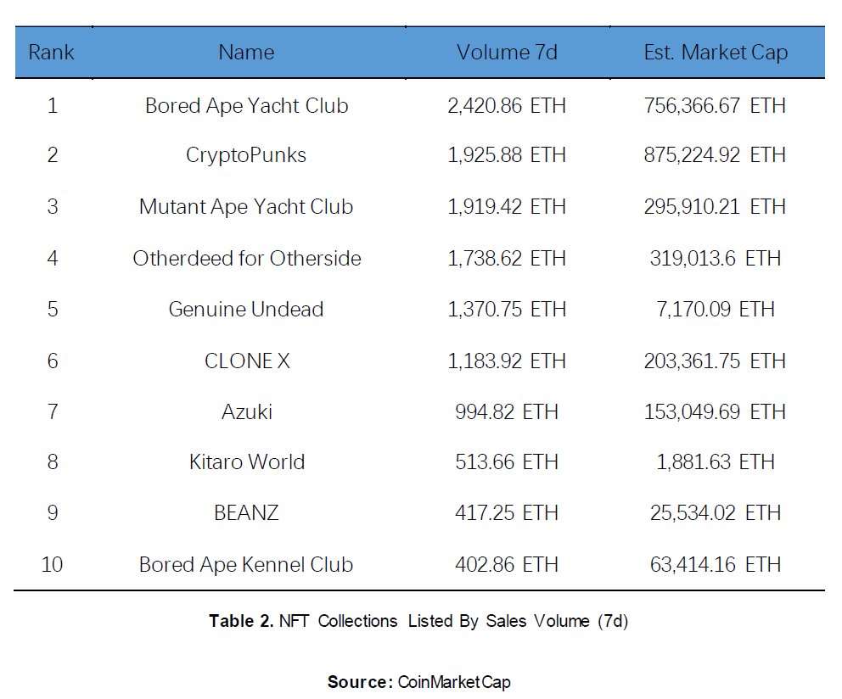Click volume value 1,919.42 ETH
This screenshot has width=842, height=699.
[x=507, y=207]
